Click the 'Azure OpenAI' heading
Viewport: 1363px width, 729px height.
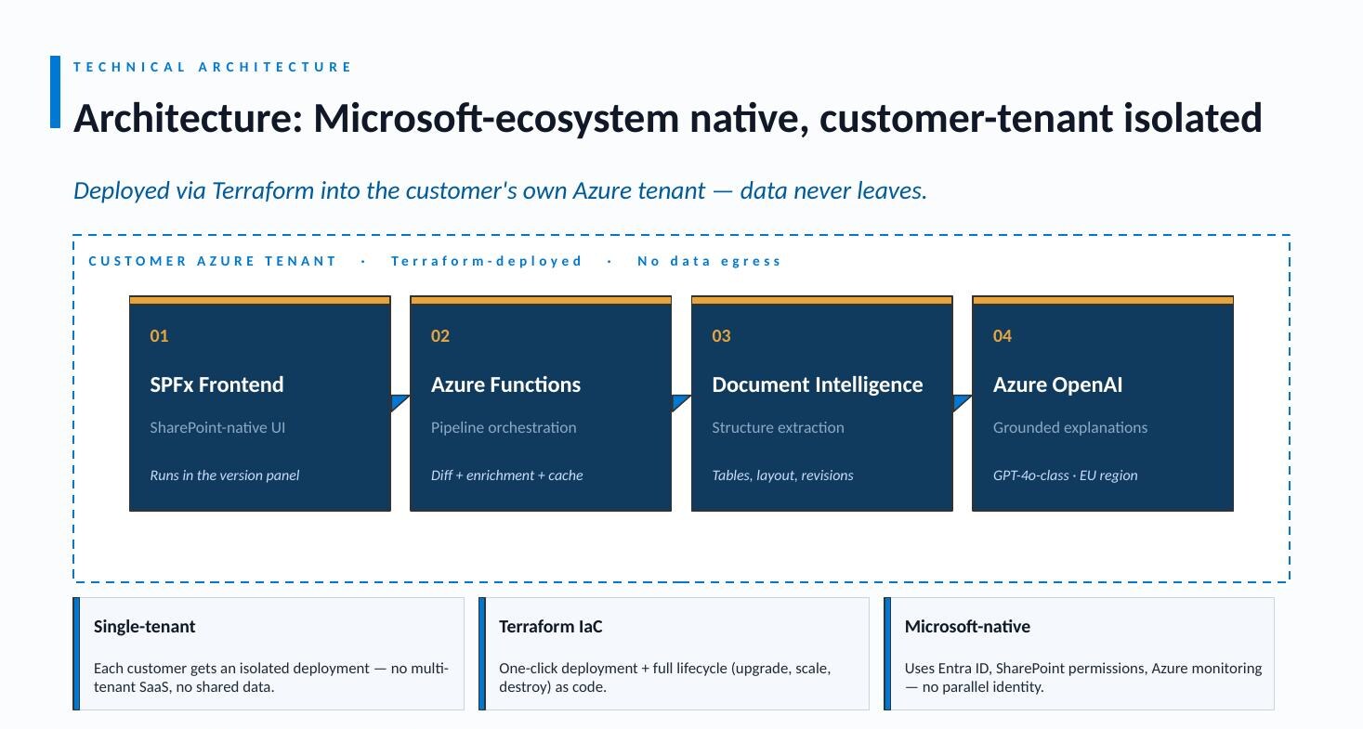[x=1058, y=384]
